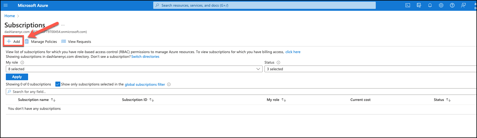This screenshot has height=138, width=477.
Task: Sort by Subscription name arrows
Action: tap(53, 100)
